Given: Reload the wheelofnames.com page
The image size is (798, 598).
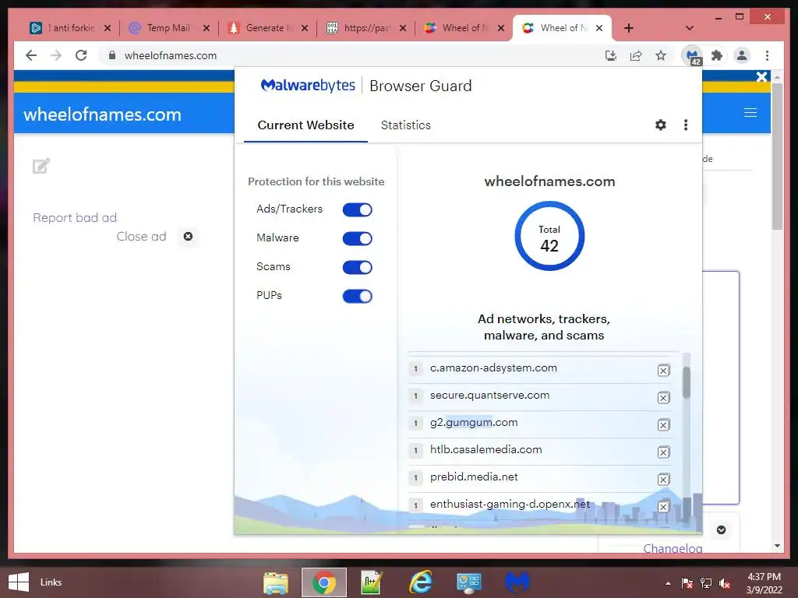Looking at the screenshot, I should [81, 55].
